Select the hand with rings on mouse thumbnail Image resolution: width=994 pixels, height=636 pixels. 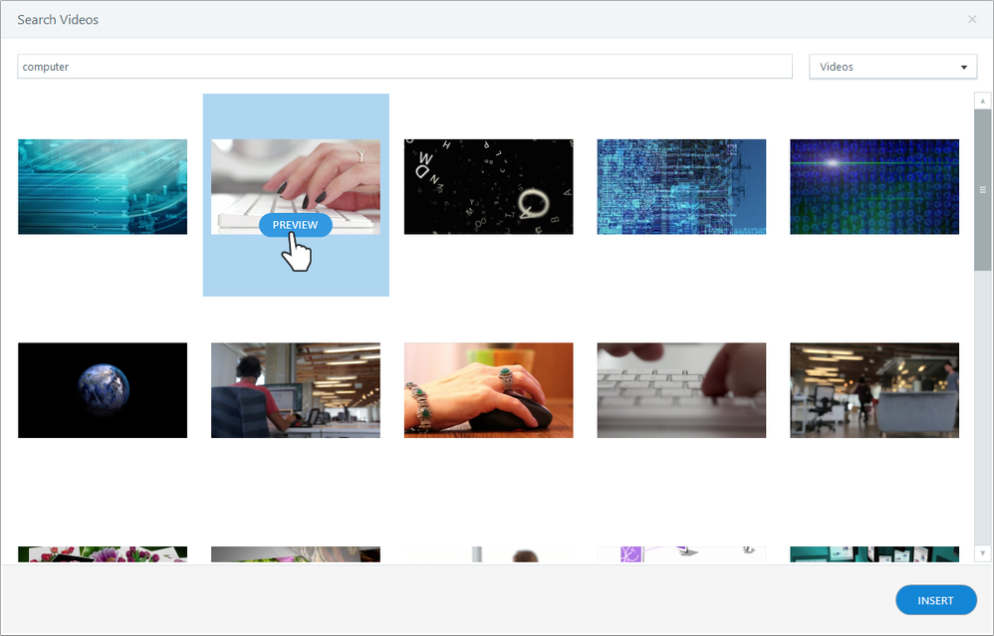(x=489, y=390)
